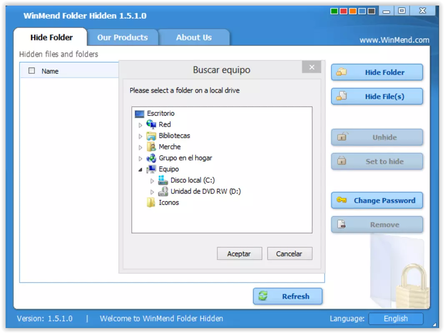Click Aceptar in the folder dialog
This screenshot has height=333, width=444.
pos(239,253)
